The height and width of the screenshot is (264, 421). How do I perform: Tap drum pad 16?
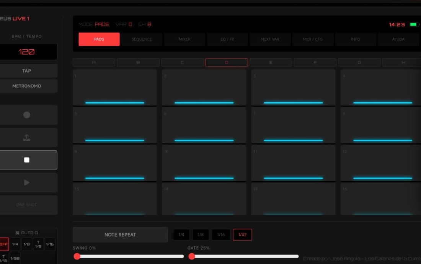381,199
